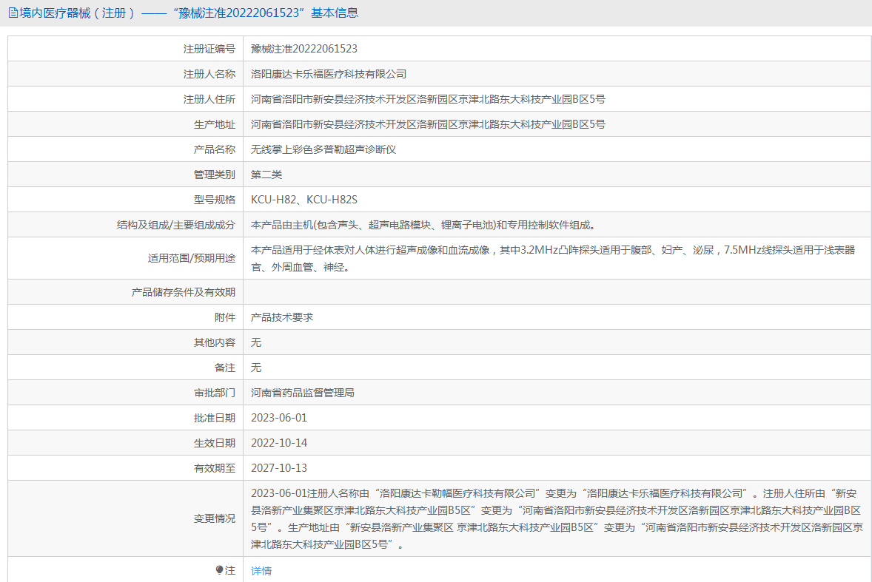Select the model spec KCU-H82、KCU-H82S
Image resolution: width=872 pixels, height=582 pixels.
[304, 200]
